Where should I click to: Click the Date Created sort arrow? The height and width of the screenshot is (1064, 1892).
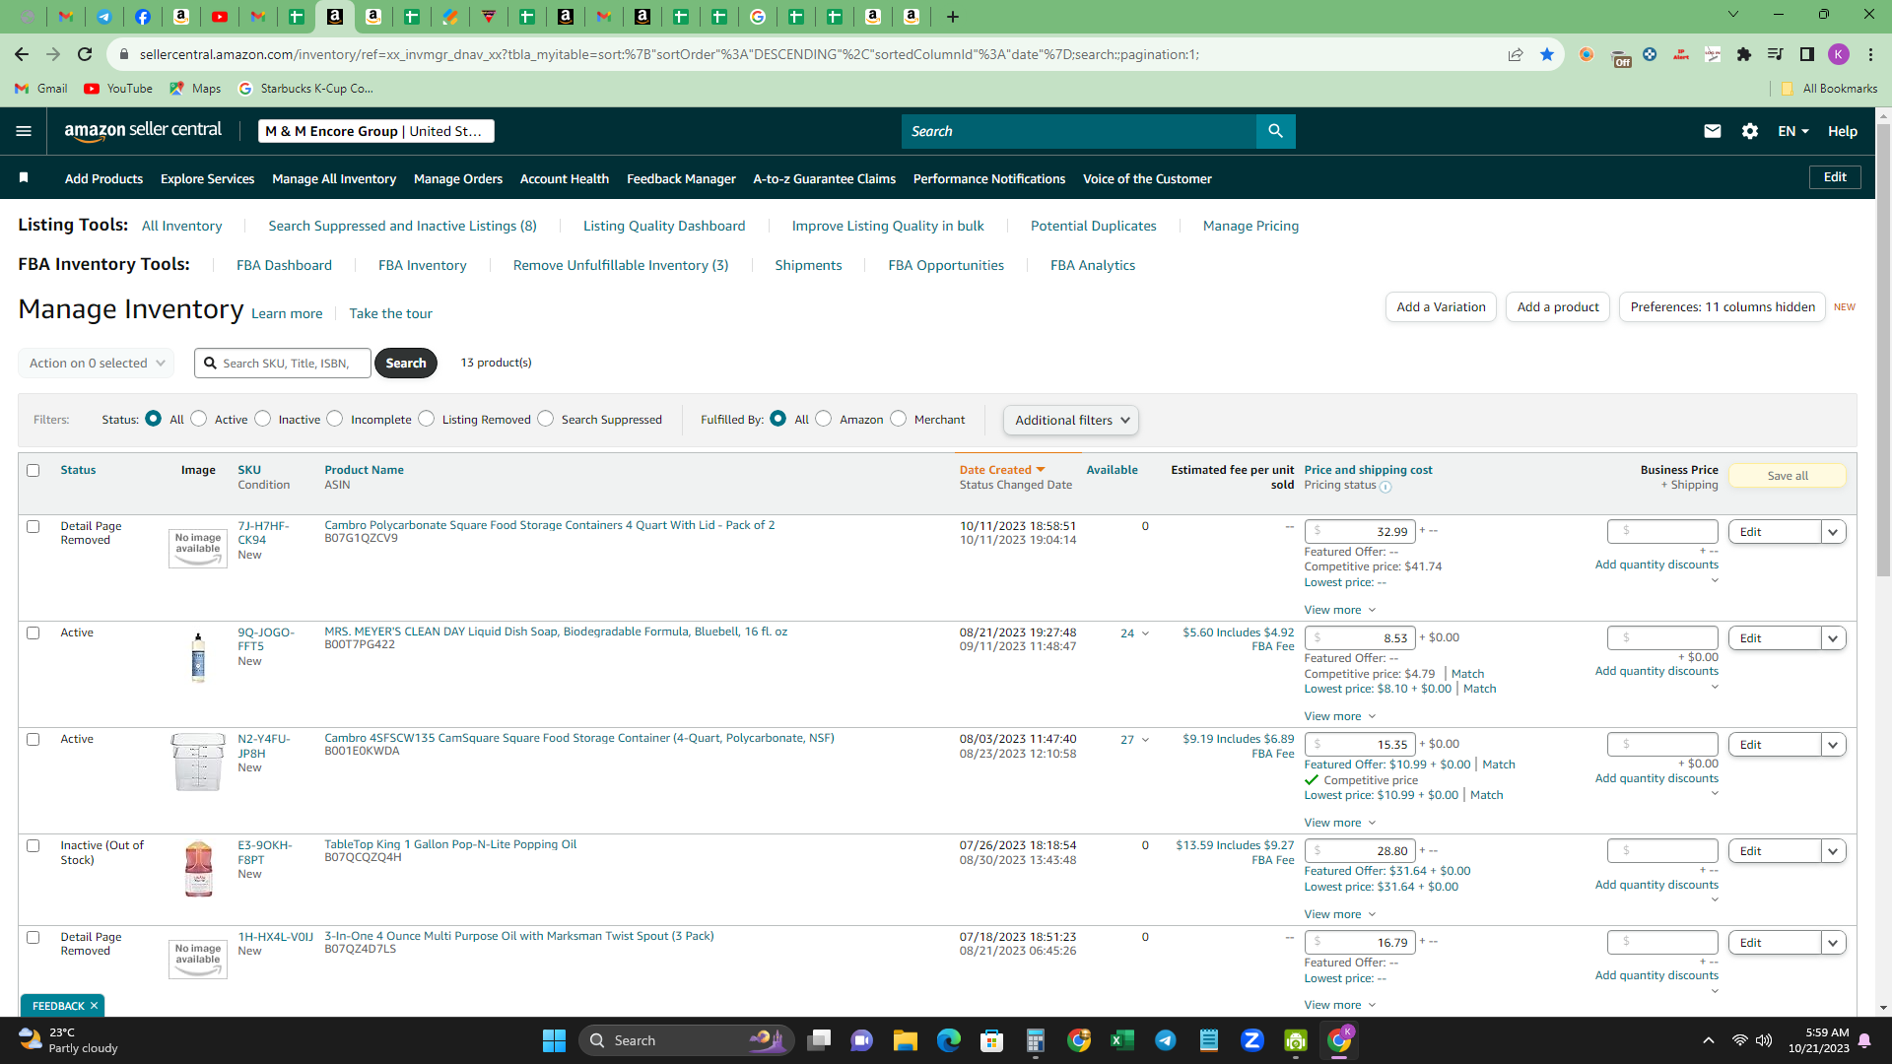(x=1041, y=470)
